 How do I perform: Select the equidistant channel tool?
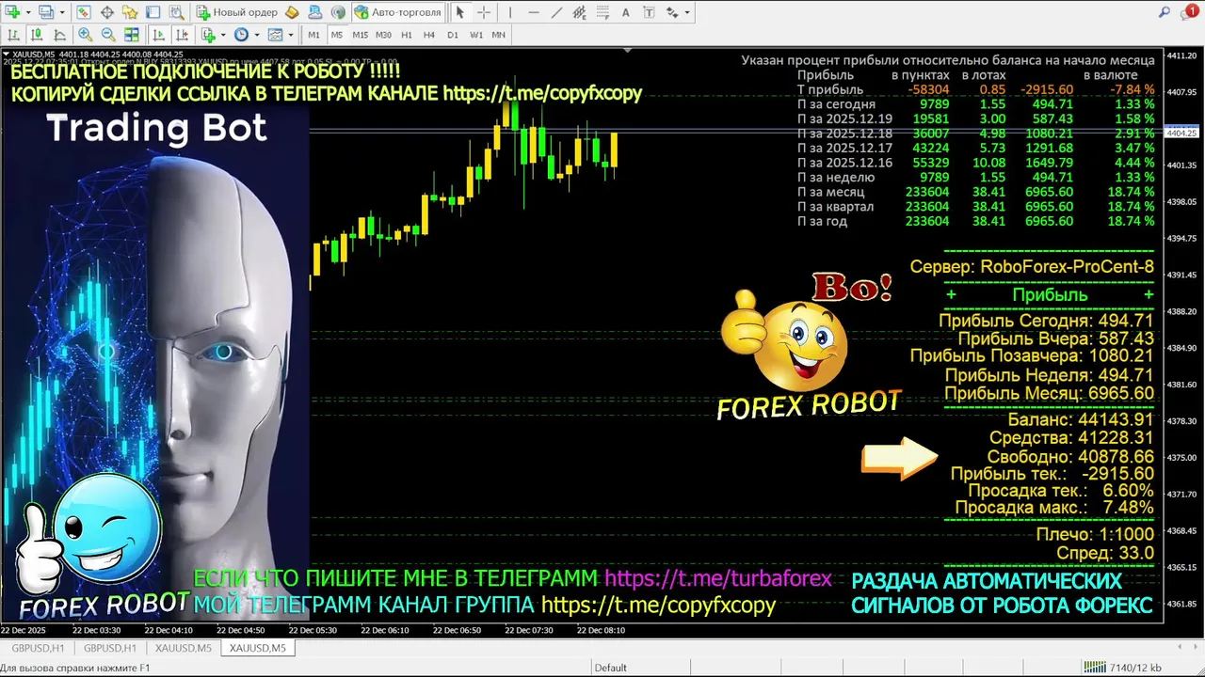(580, 12)
